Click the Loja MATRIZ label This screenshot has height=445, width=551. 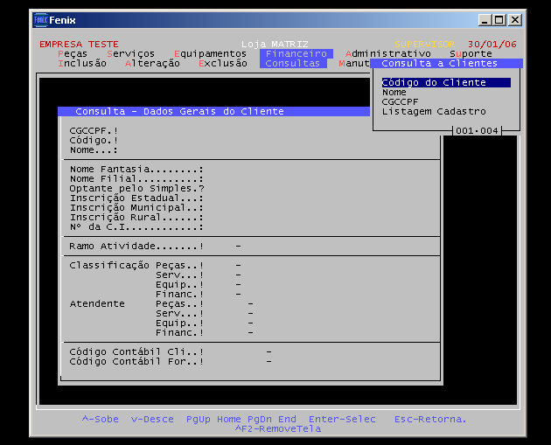[x=275, y=45]
